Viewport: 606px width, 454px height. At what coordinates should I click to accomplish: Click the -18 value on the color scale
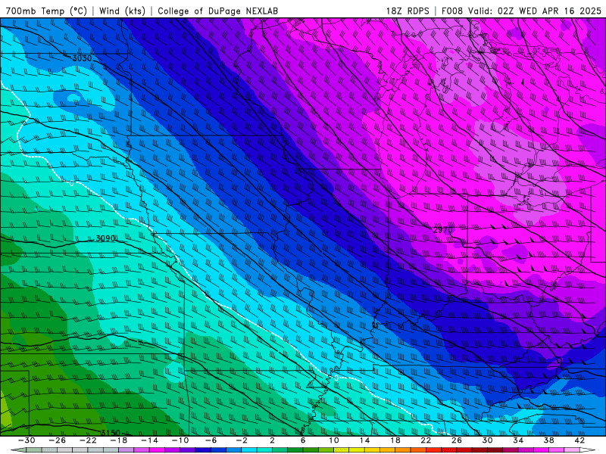pyautogui.click(x=119, y=440)
